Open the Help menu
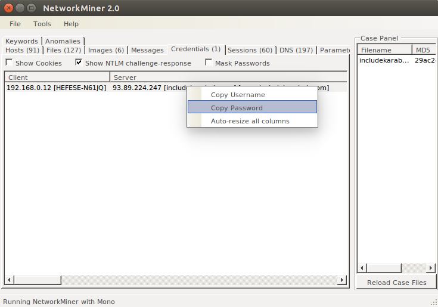The image size is (438, 307). pyautogui.click(x=72, y=24)
